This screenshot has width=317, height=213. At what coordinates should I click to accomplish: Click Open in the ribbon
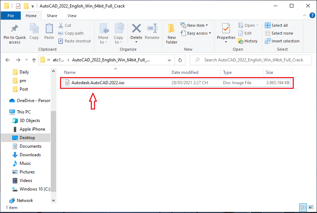[248, 25]
